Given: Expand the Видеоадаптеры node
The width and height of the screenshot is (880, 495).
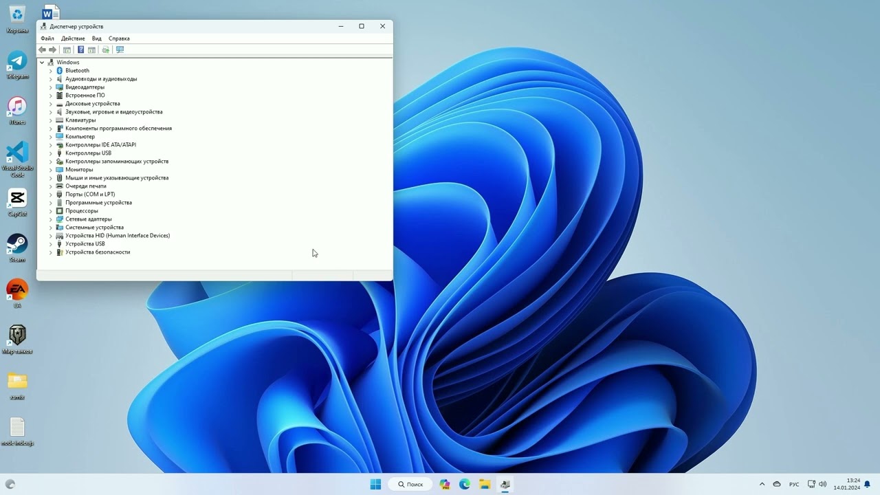Looking at the screenshot, I should 50,87.
